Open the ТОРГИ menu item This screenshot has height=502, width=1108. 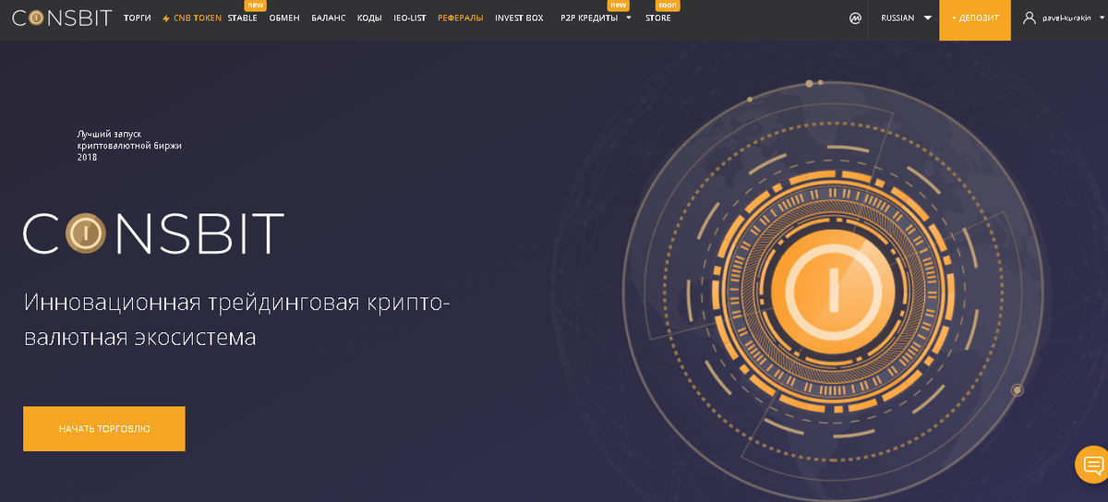[137, 18]
